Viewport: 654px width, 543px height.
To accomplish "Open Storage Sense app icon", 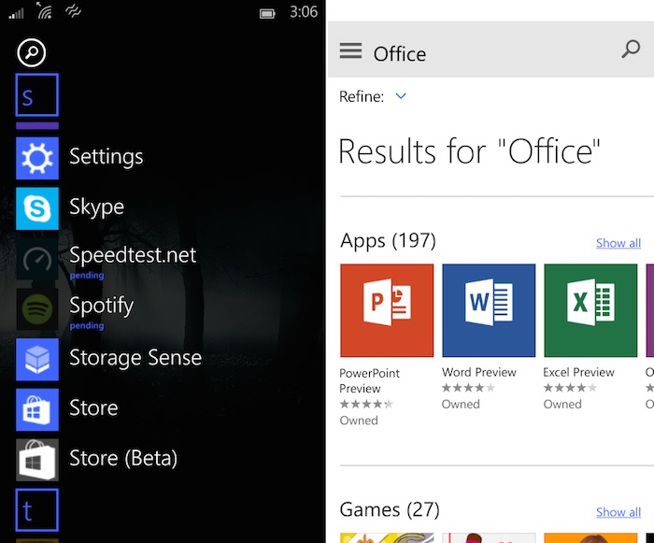I will (37, 359).
